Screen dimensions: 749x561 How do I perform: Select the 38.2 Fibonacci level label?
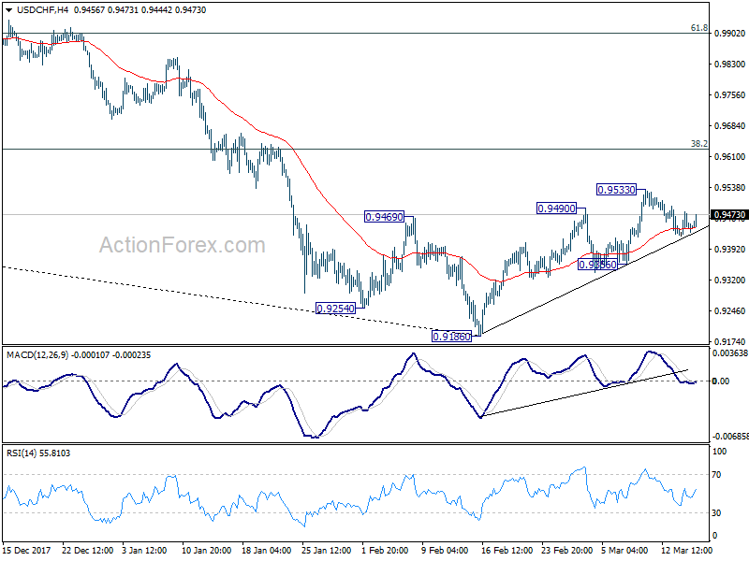coord(698,144)
